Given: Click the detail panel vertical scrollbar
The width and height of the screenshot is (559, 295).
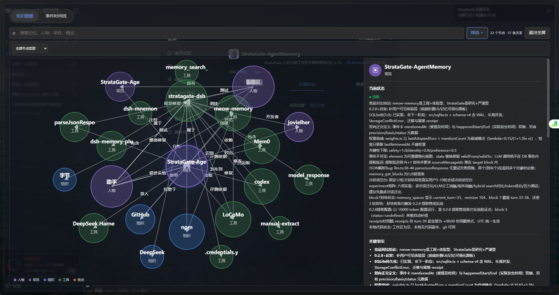Looking at the screenshot, I should (548, 98).
